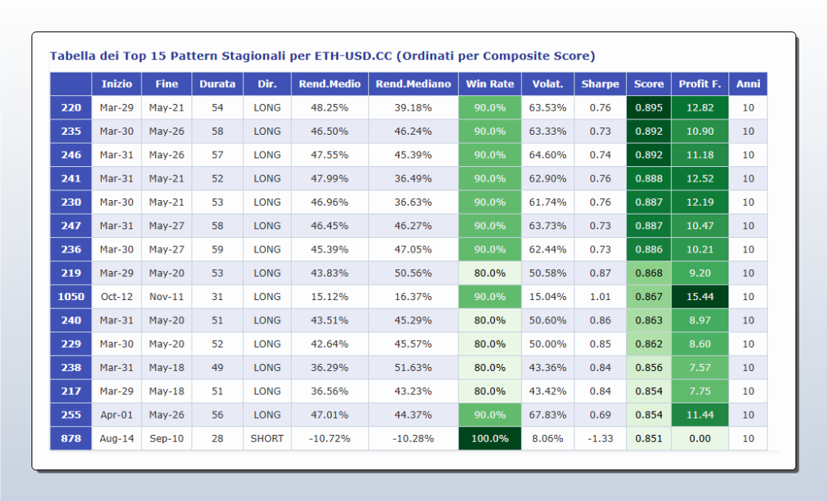Click the Durata column header

(x=217, y=83)
